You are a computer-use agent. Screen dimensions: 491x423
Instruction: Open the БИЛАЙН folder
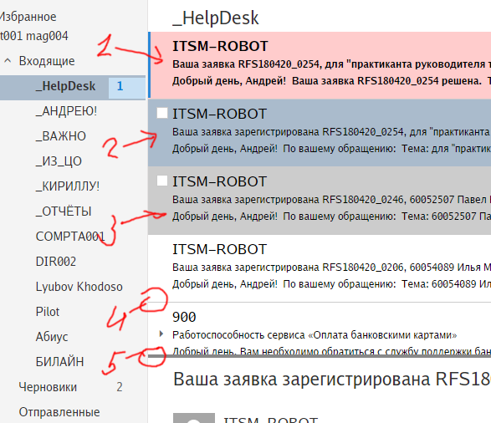[x=59, y=362]
